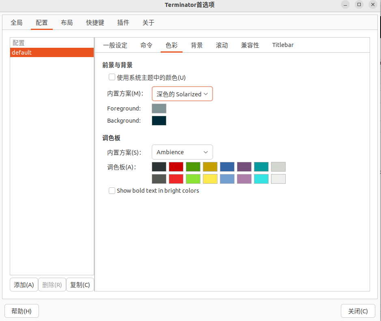Click the bright green palette swatch
381x321 pixels.
[193, 179]
